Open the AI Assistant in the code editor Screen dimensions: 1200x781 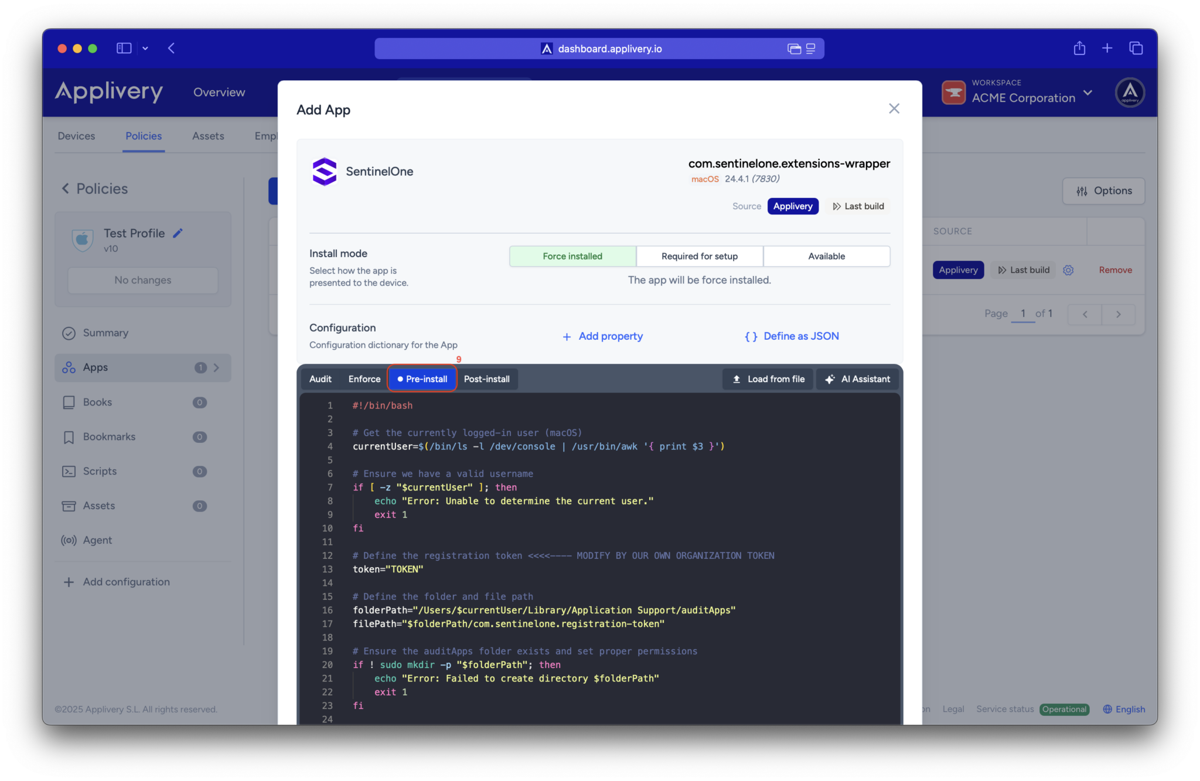pyautogui.click(x=857, y=378)
